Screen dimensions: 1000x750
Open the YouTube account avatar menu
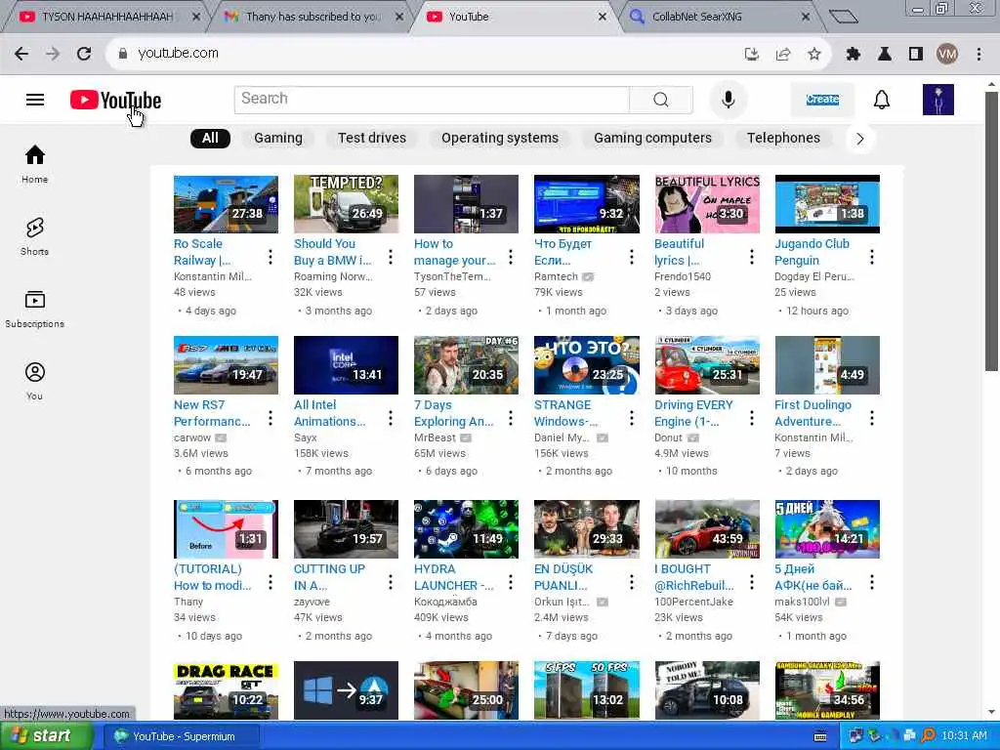click(x=938, y=100)
